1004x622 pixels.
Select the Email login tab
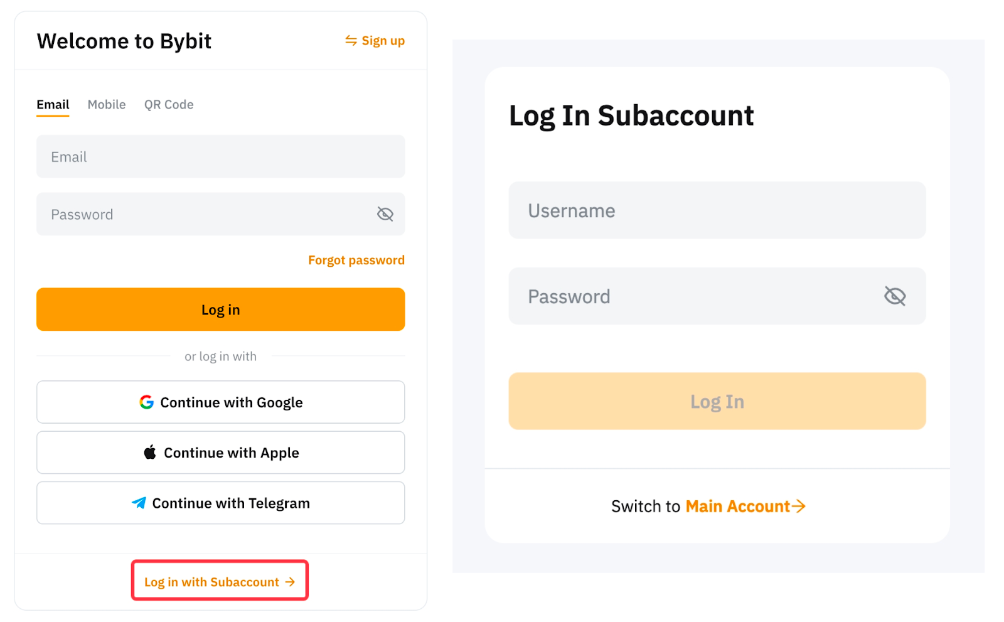53,105
